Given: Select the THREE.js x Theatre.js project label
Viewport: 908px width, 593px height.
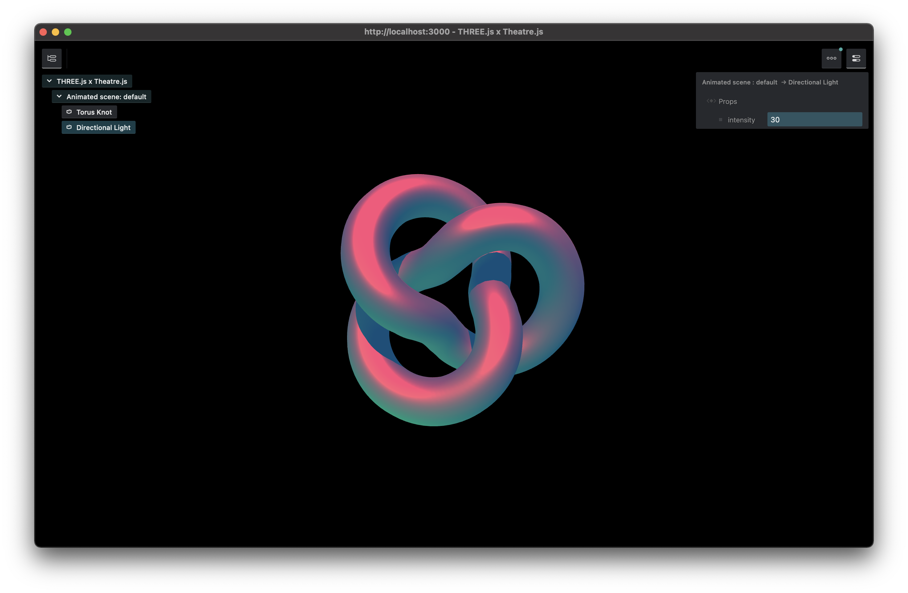Looking at the screenshot, I should click(92, 81).
